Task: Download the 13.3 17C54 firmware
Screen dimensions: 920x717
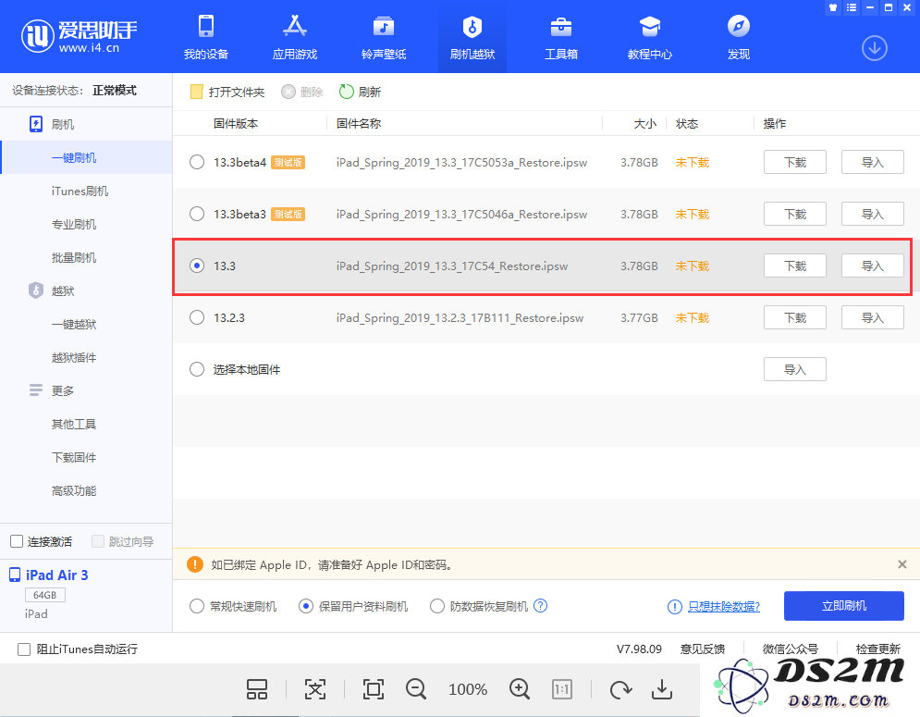Action: point(795,266)
